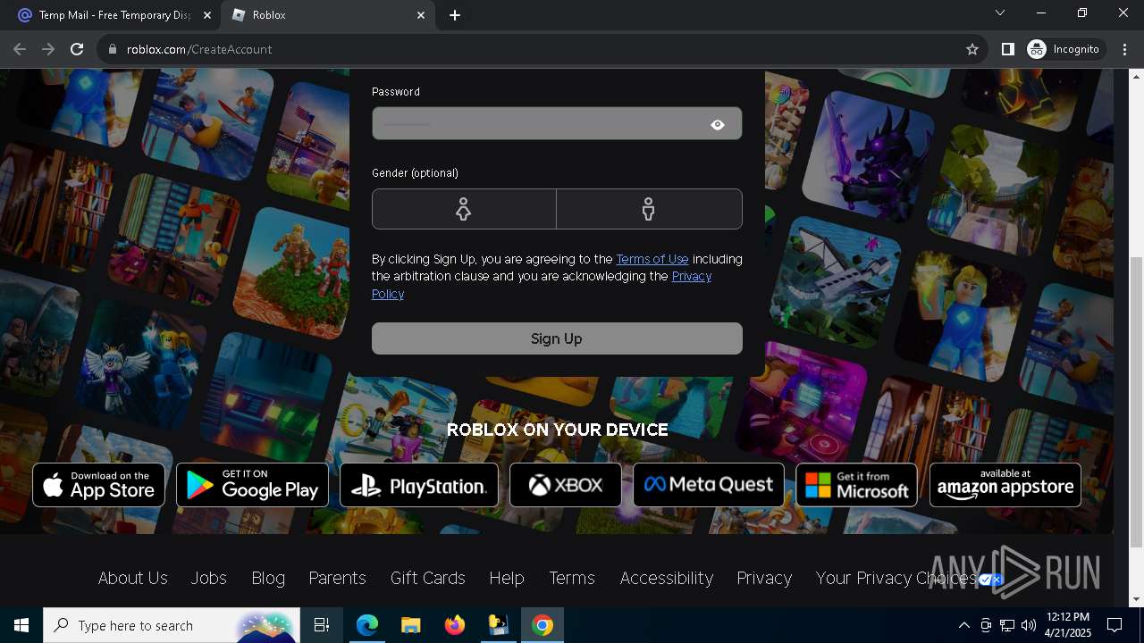Image resolution: width=1144 pixels, height=643 pixels.
Task: Open the PlayStation badge
Action: point(419,485)
